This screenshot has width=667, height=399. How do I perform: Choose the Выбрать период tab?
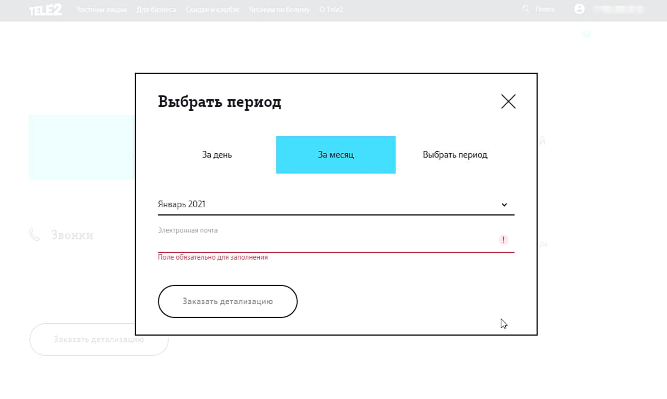[455, 155]
